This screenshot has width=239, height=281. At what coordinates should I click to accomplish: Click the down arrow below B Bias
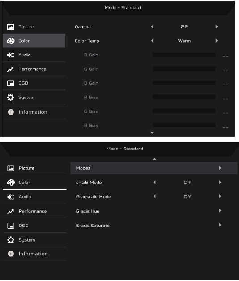click(152, 132)
